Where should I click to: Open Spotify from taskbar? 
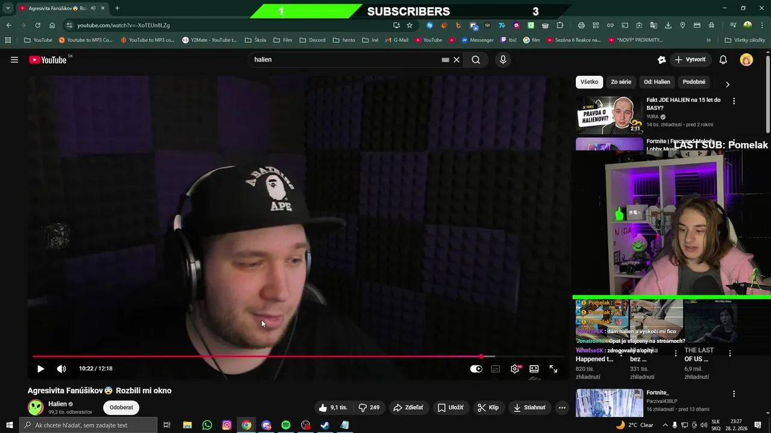coord(286,425)
